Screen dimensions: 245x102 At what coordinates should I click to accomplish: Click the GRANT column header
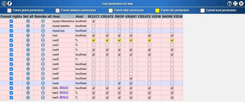131,17
